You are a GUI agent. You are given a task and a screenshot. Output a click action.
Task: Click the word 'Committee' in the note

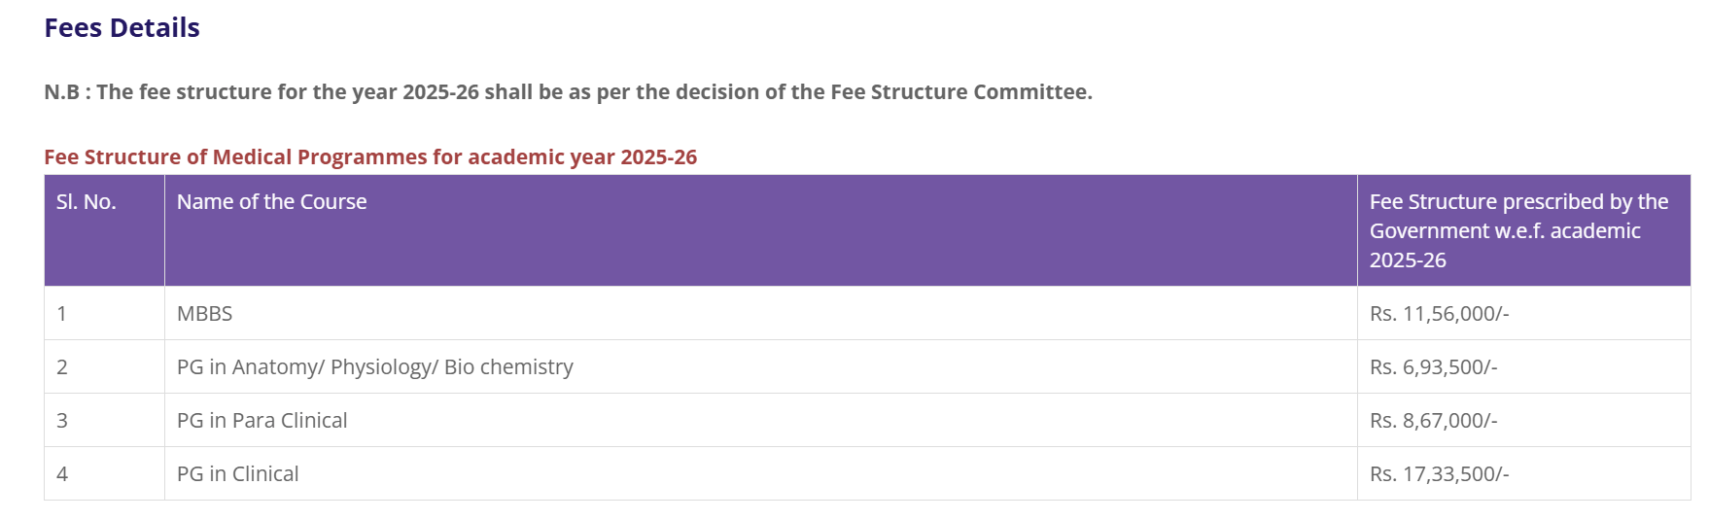1031,92
